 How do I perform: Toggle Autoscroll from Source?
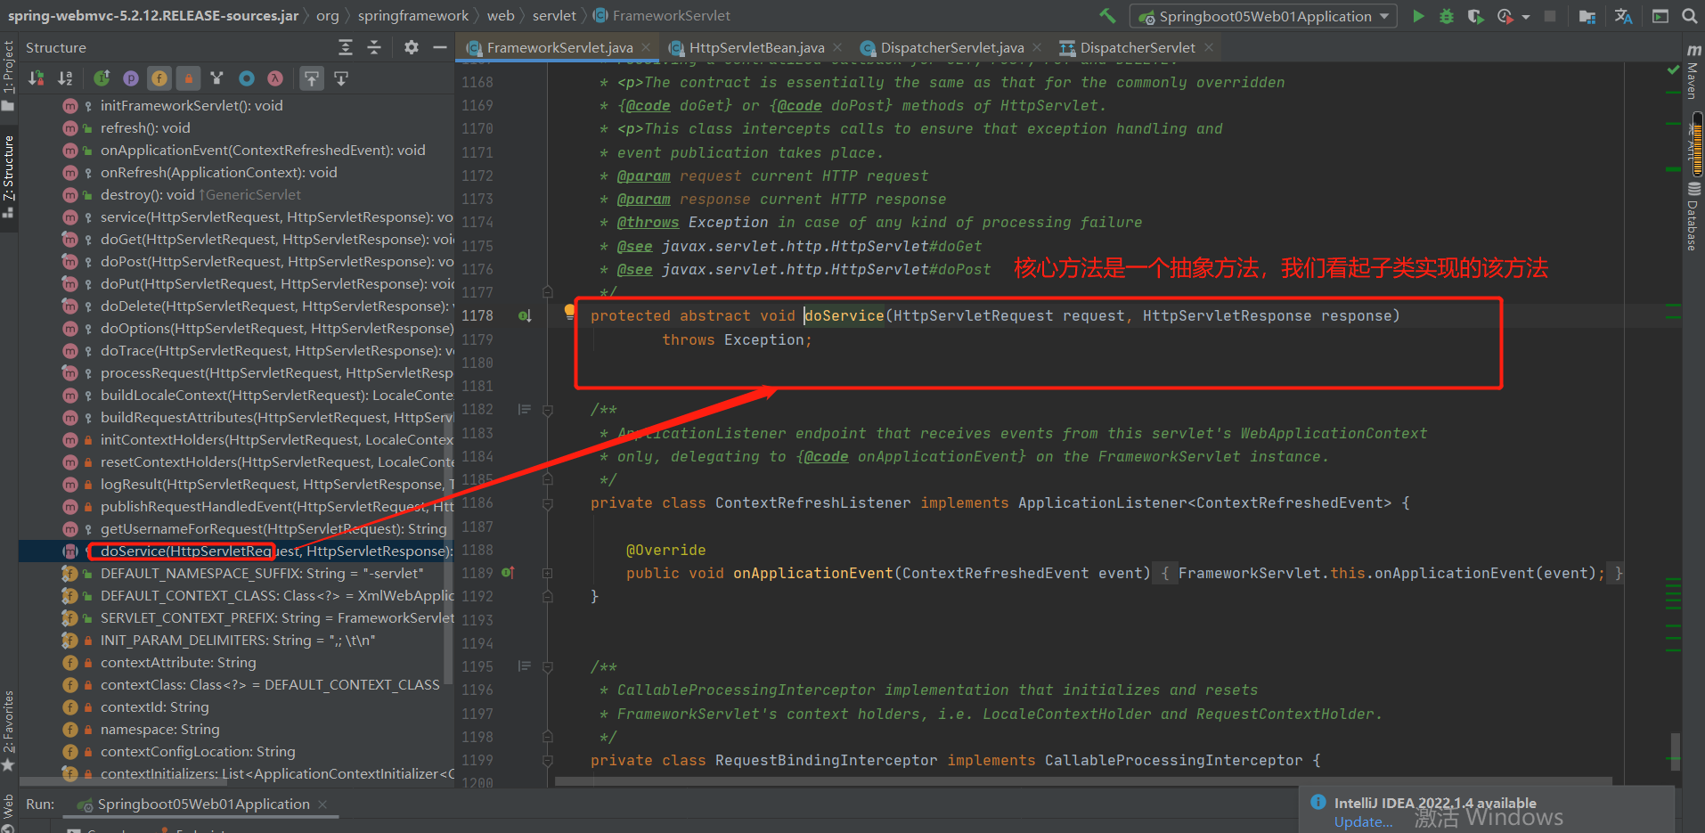click(341, 78)
